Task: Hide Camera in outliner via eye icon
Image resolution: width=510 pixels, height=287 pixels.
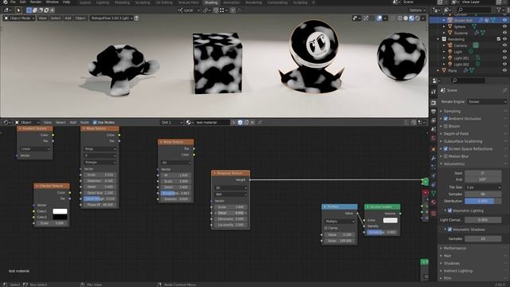Action: (504, 45)
